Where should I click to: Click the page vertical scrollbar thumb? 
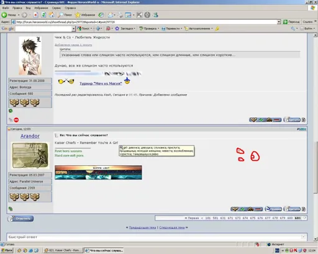[x=316, y=167]
